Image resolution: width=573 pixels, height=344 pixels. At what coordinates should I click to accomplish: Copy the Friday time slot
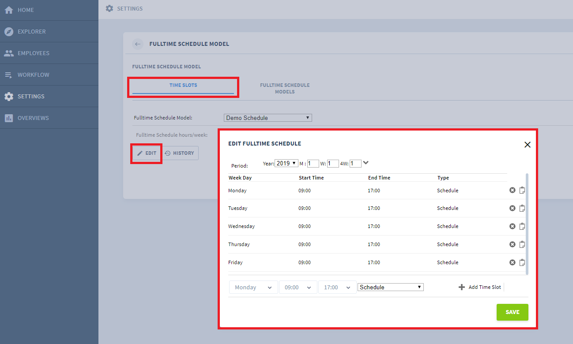click(x=522, y=262)
